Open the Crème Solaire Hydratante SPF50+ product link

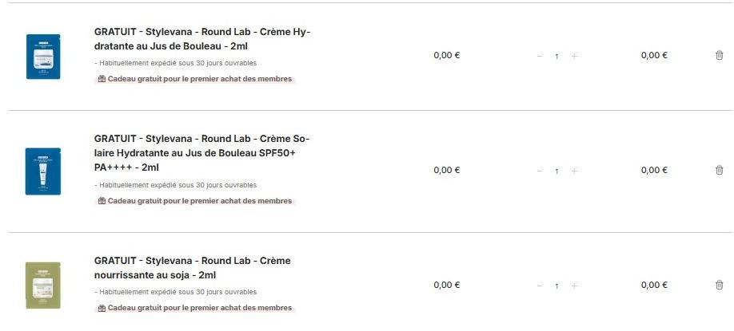pyautogui.click(x=201, y=152)
